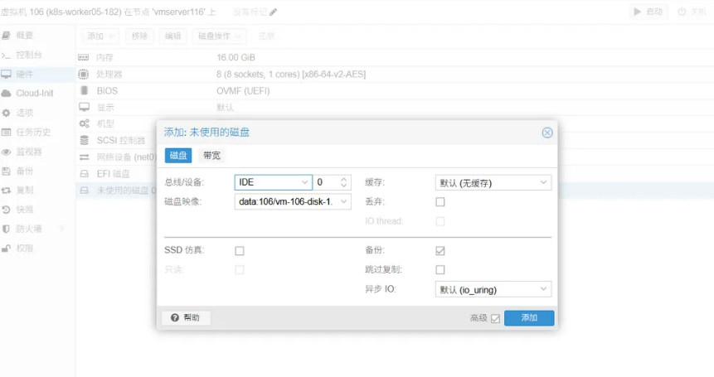Select the OVMF (UEFI) BIOS value
This screenshot has width=714, height=377.
[x=243, y=91]
